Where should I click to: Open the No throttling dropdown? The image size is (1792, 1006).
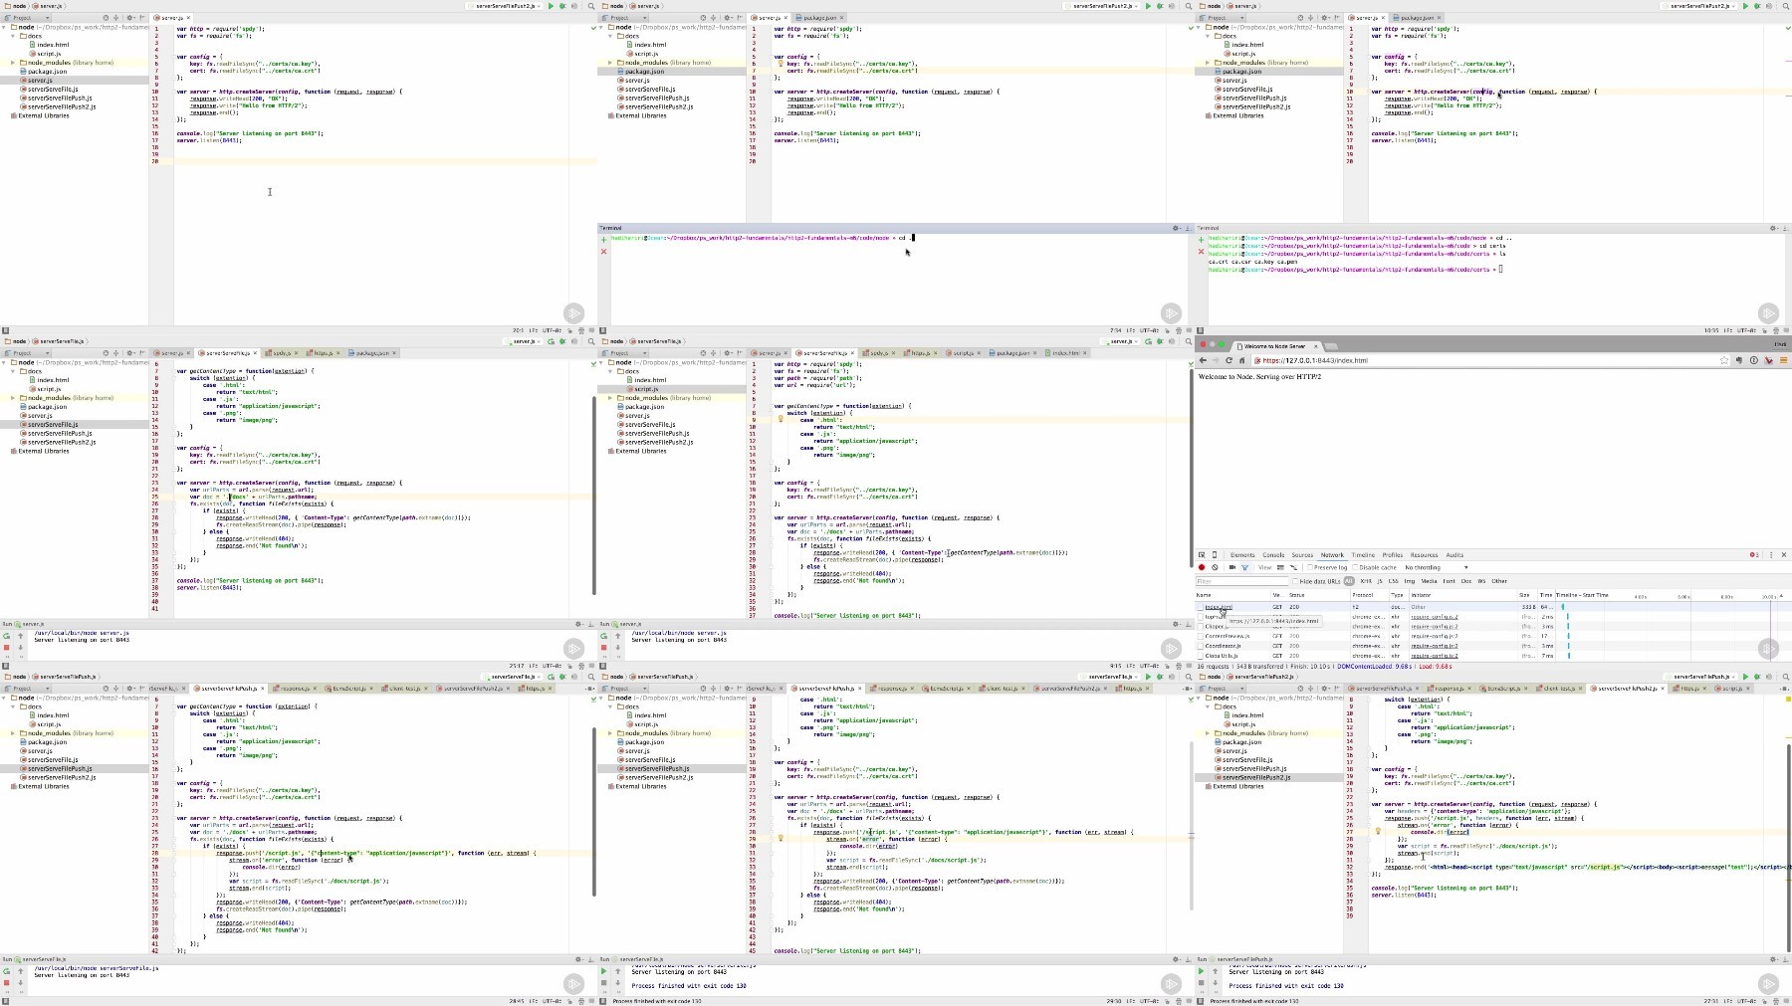pos(1437,567)
